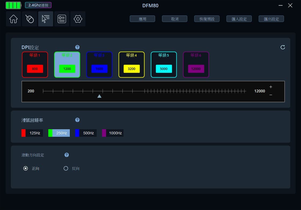Select 125Hz polling rate
301x210 pixels.
coord(32,133)
